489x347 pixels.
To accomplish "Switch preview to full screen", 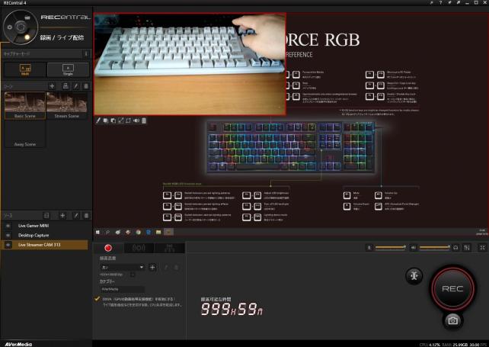I will pos(482,248).
